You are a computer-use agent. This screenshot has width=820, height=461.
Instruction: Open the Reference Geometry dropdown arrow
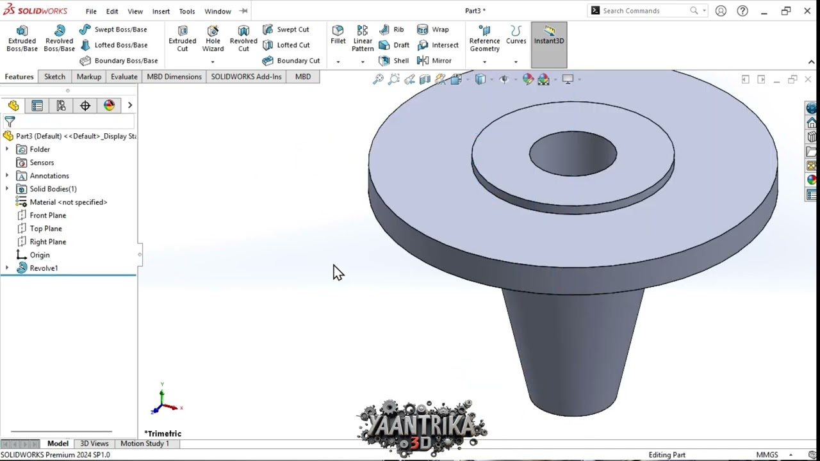tap(484, 61)
